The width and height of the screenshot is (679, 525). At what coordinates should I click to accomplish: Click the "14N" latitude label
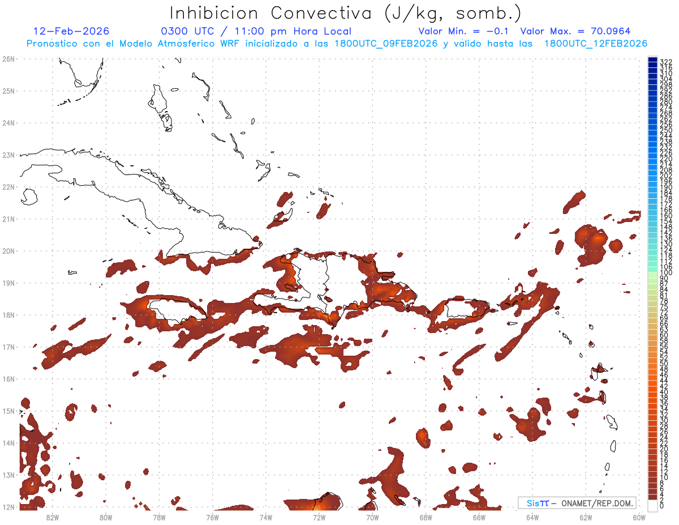point(8,443)
